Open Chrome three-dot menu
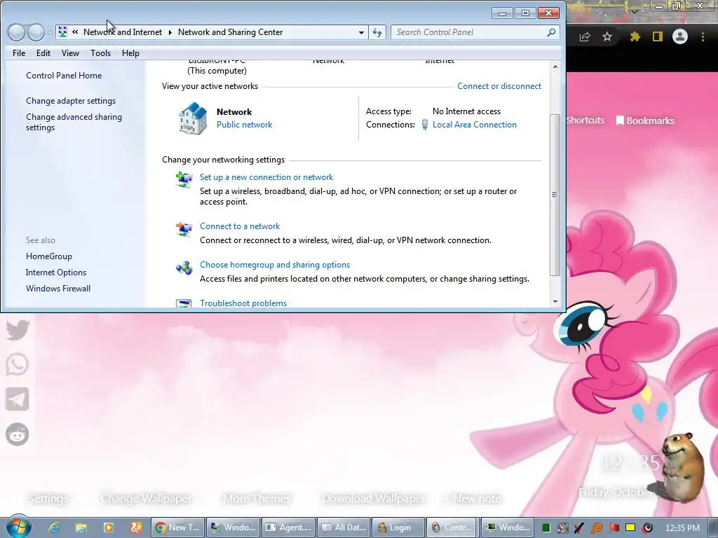This screenshot has height=538, width=718. [703, 36]
